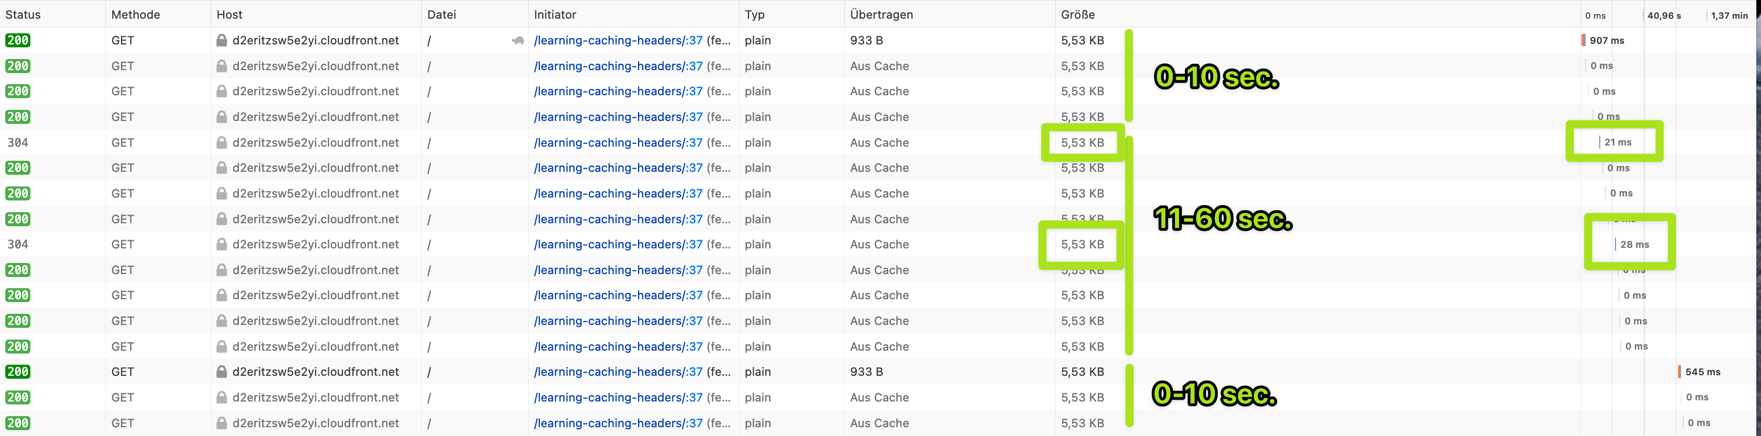Sort by the Typ column header

tap(755, 15)
